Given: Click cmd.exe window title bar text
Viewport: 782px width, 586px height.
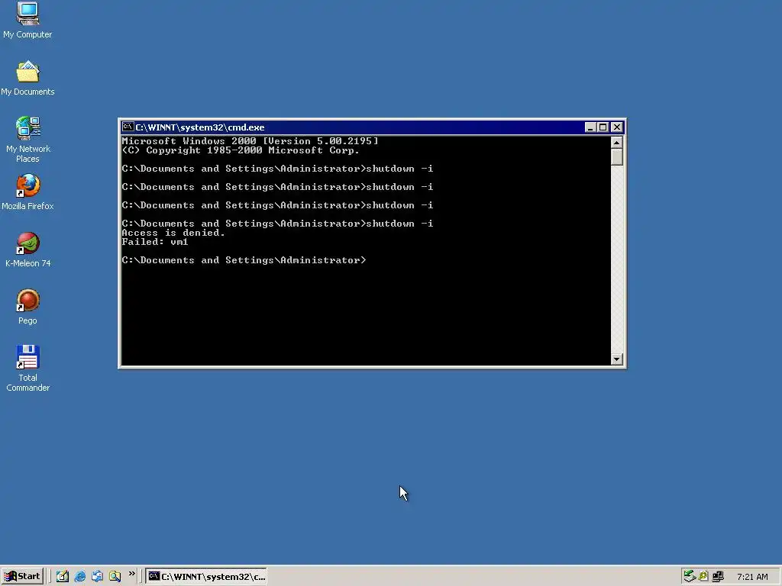Looking at the screenshot, I should pos(200,127).
